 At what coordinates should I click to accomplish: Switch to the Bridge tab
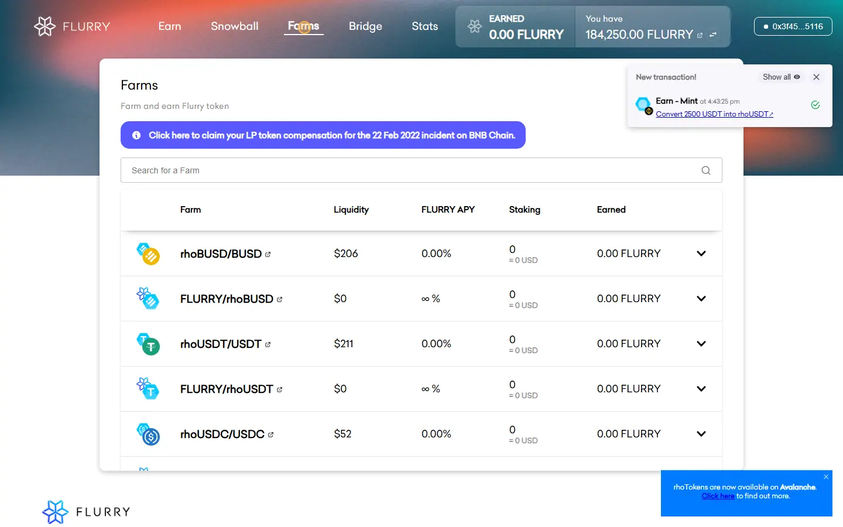[x=365, y=26]
